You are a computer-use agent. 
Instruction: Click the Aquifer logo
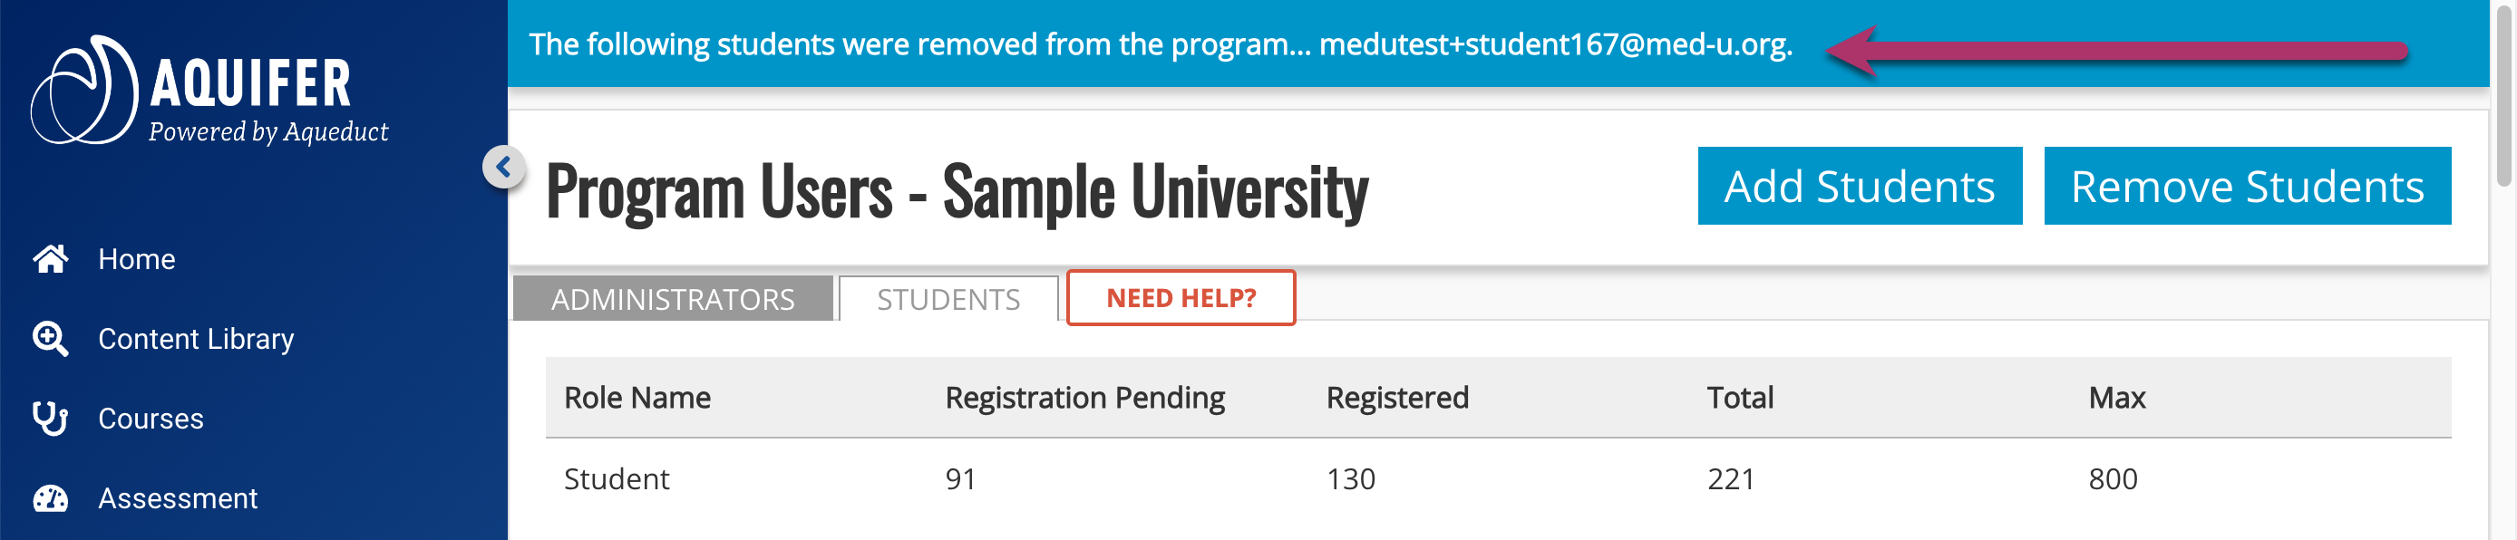click(x=210, y=90)
